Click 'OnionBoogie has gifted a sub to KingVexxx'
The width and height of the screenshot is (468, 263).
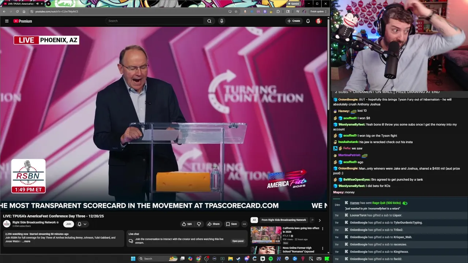click(x=379, y=252)
